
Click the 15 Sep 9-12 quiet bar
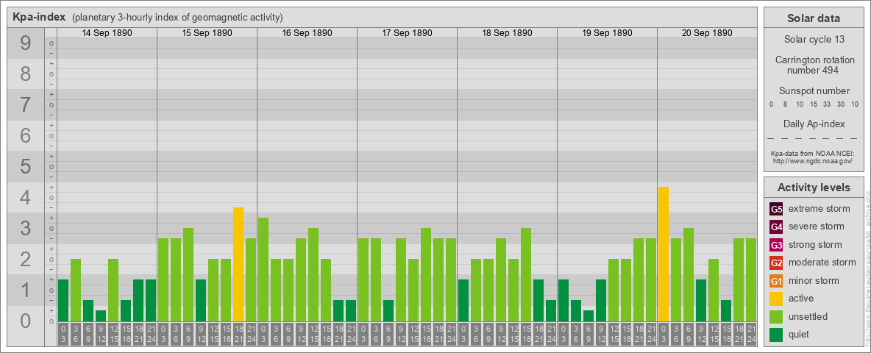point(201,300)
